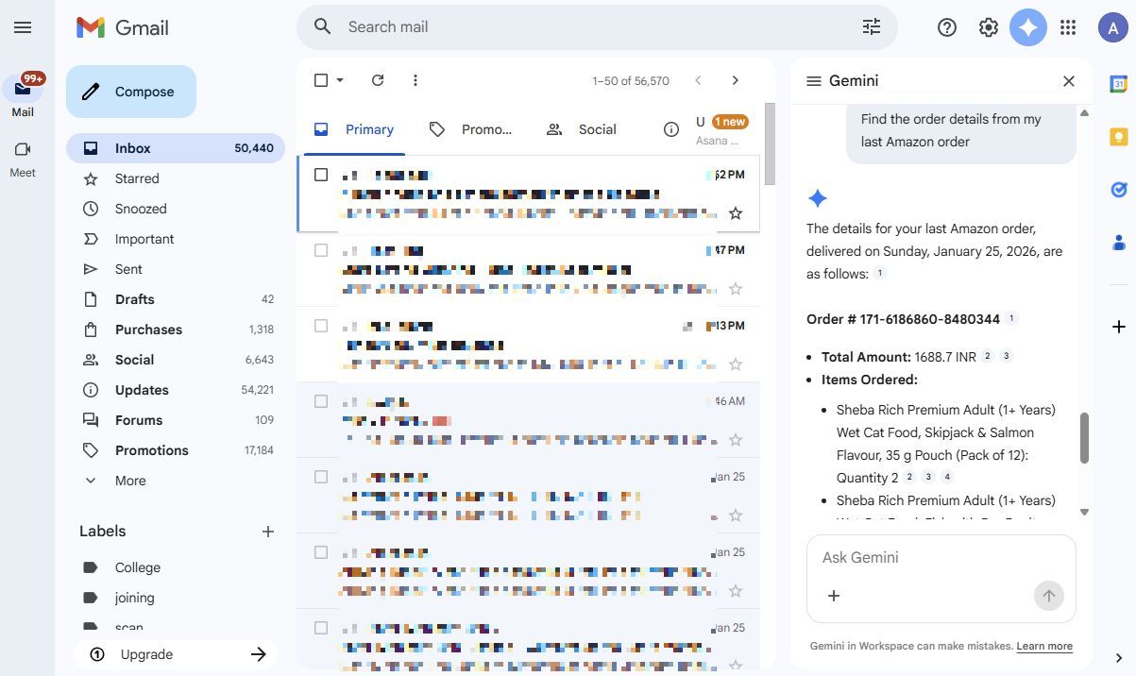Click the Gmail logo
Viewport: 1136px width, 676px height.
click(x=123, y=27)
